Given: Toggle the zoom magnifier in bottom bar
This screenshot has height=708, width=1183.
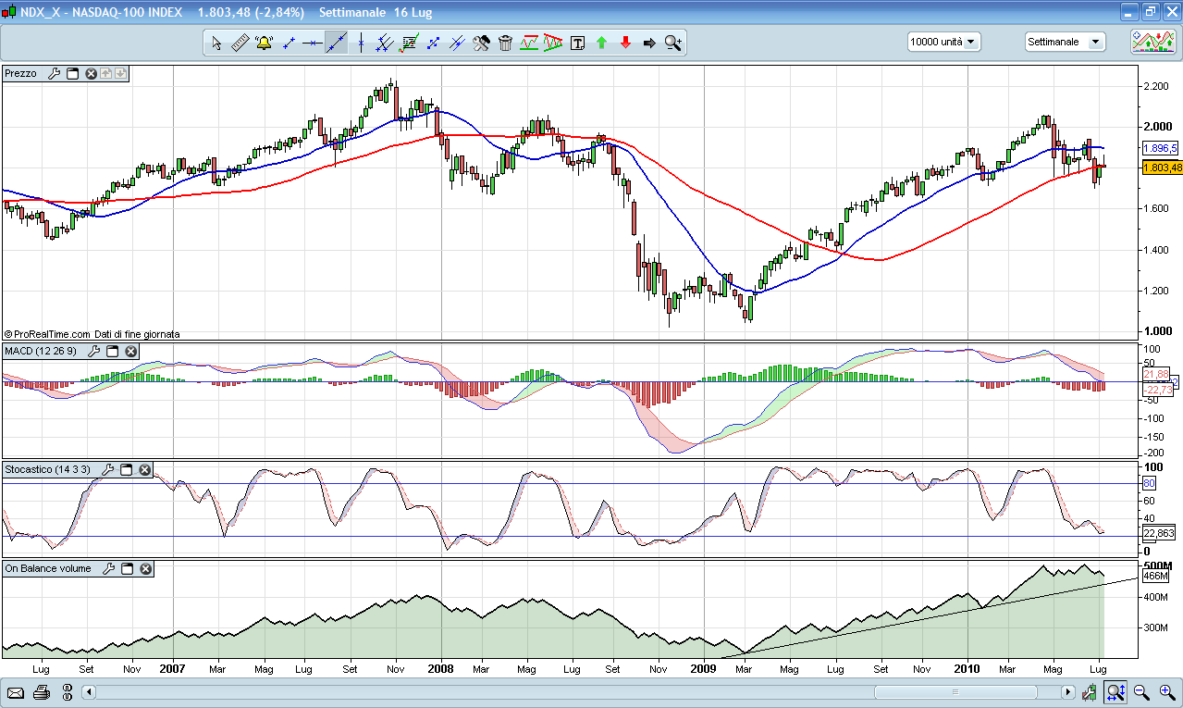Looking at the screenshot, I should pyautogui.click(x=1116, y=692).
